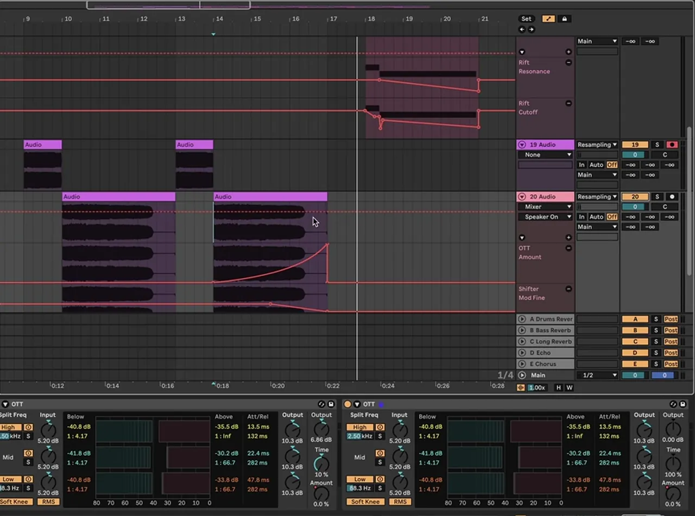Launch the A Drums Reverb return track icon

(522, 319)
